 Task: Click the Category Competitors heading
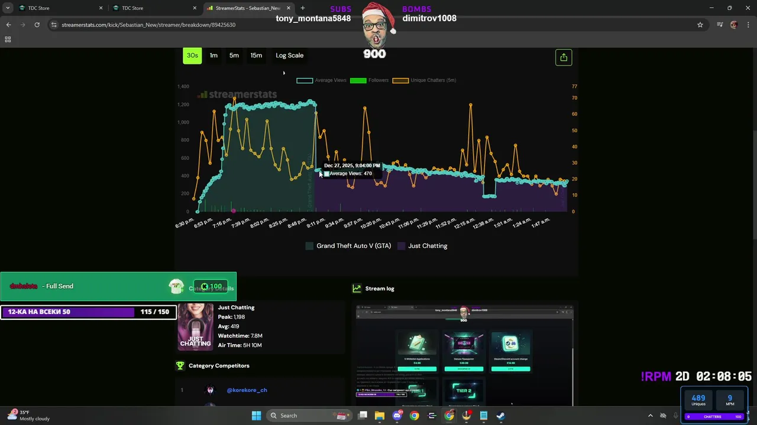[x=219, y=365]
